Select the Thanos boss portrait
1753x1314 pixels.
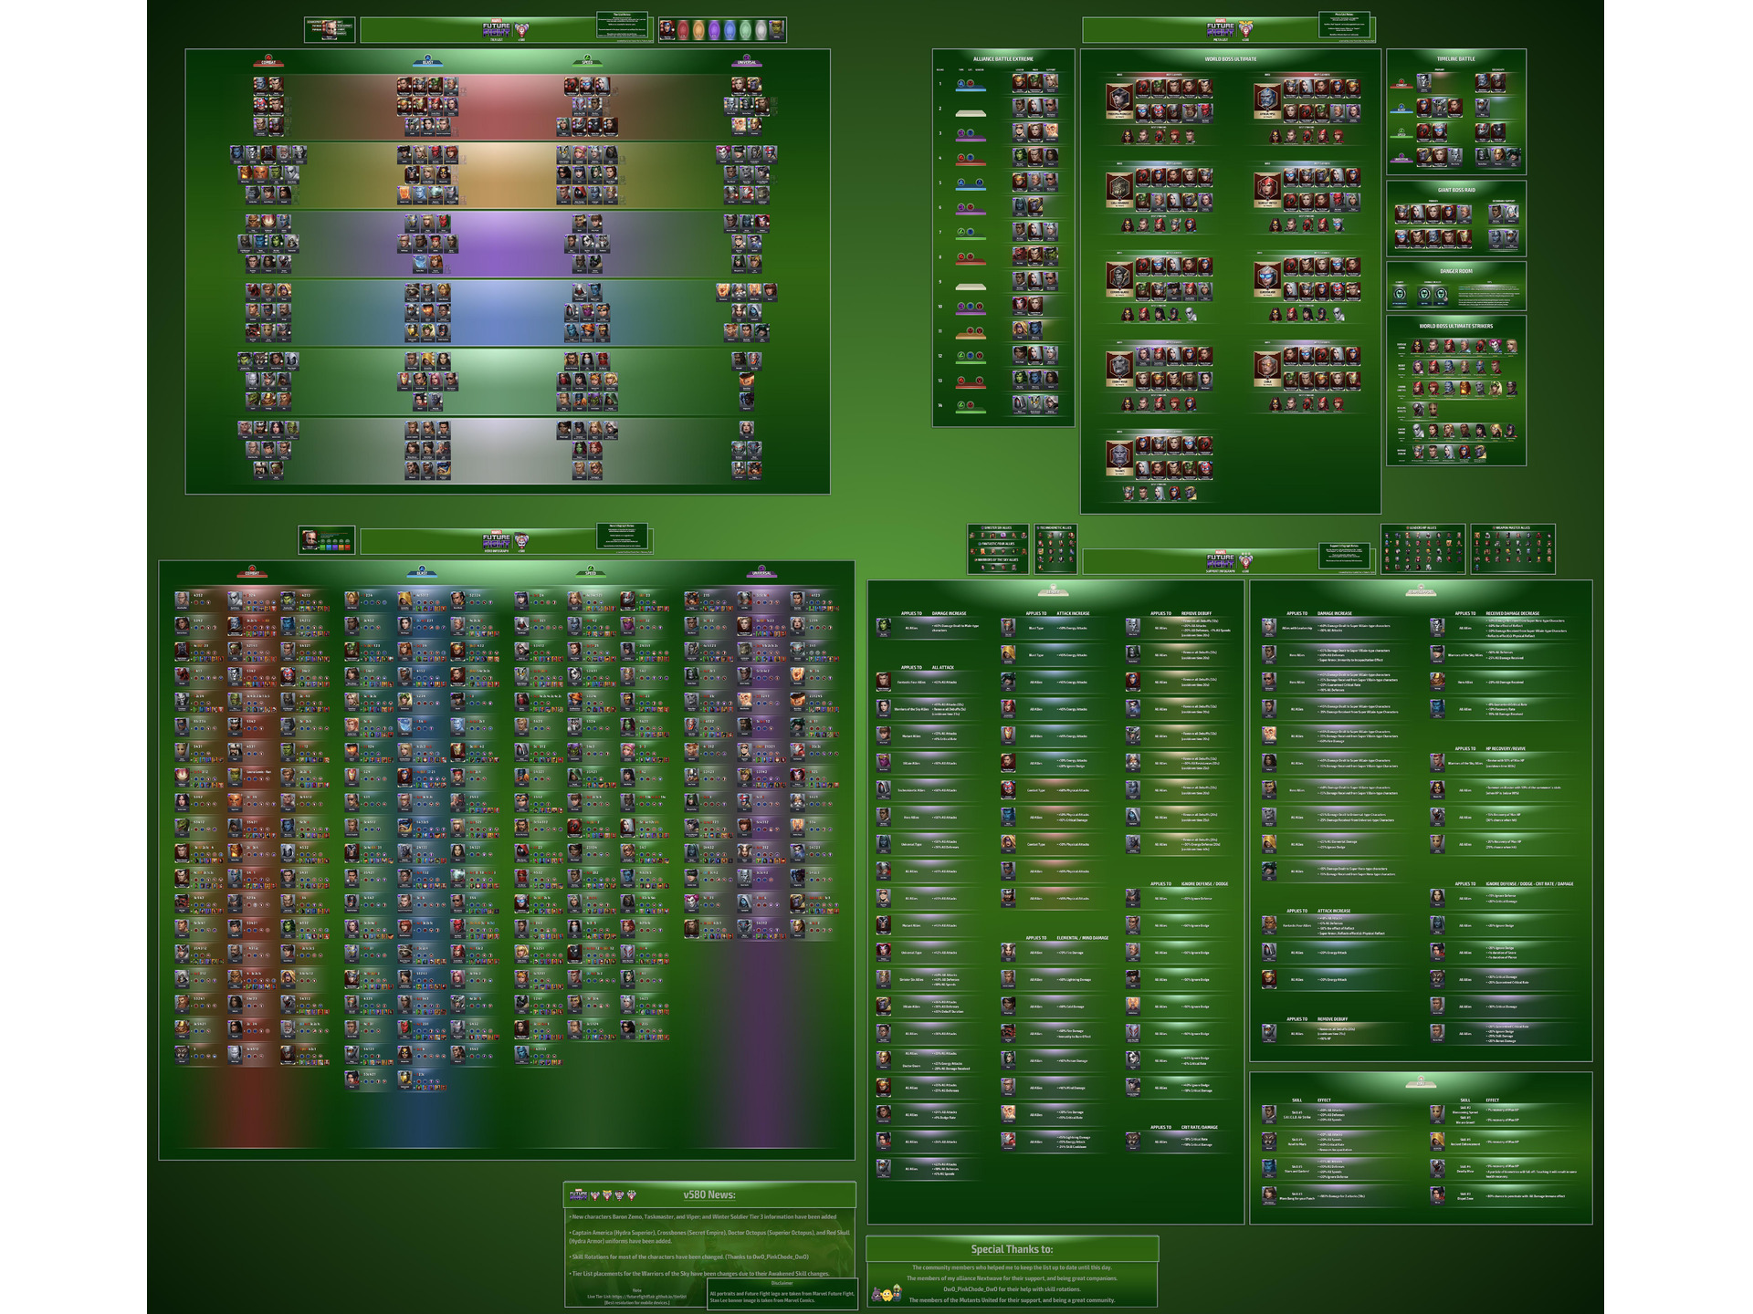(x=1119, y=458)
